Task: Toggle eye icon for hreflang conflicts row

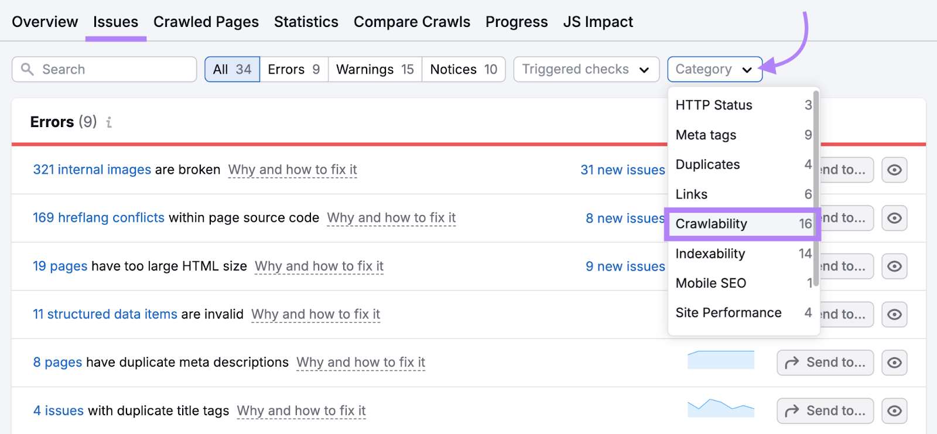Action: click(894, 218)
